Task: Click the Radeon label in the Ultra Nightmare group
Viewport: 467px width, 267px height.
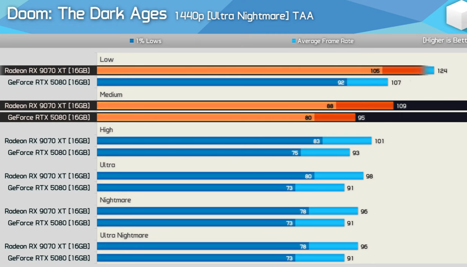Action: [x=47, y=246]
